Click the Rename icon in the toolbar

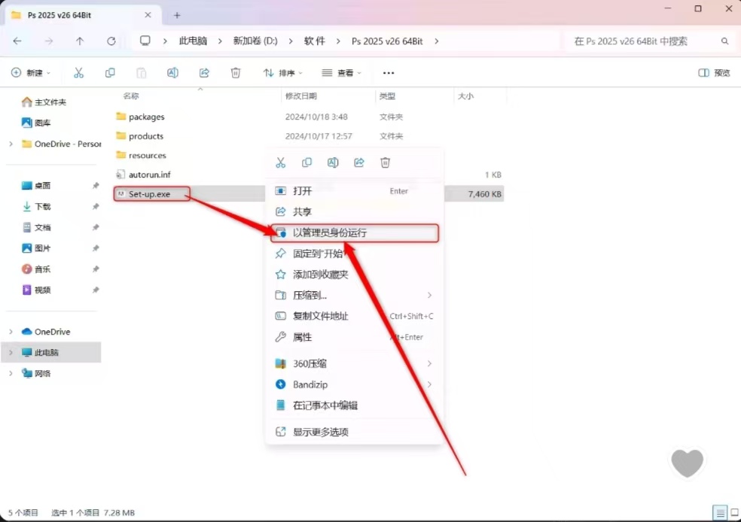pyautogui.click(x=172, y=73)
